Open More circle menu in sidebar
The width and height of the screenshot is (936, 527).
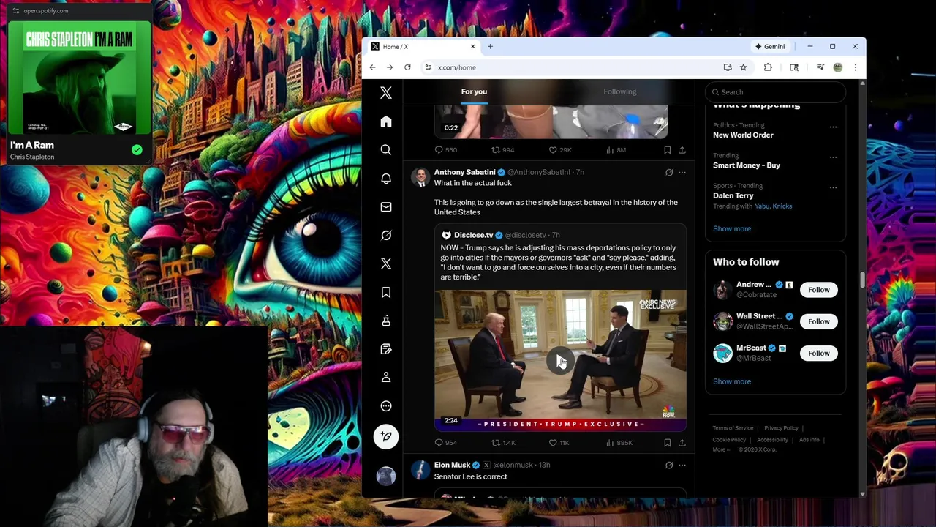(386, 406)
